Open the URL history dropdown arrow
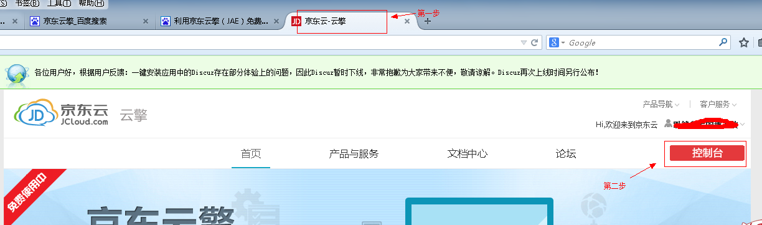The width and height of the screenshot is (762, 225). [x=524, y=43]
